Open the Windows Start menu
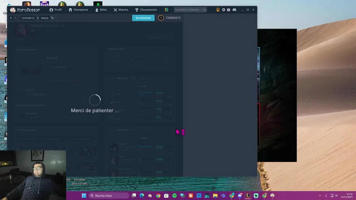 pyautogui.click(x=84, y=196)
